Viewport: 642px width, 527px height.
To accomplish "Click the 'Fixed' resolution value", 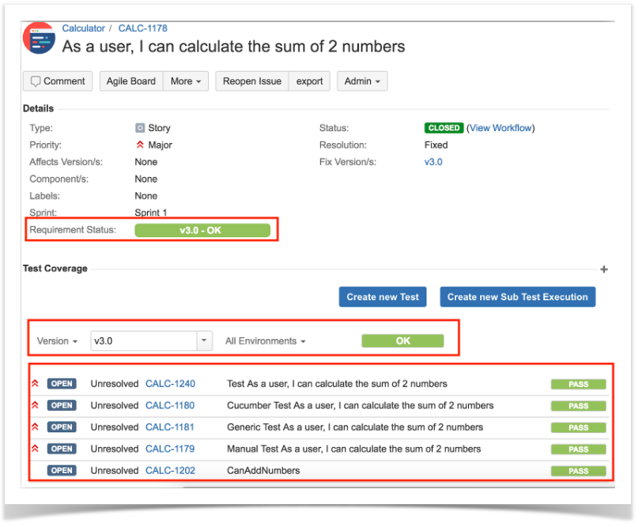I will pos(436,145).
